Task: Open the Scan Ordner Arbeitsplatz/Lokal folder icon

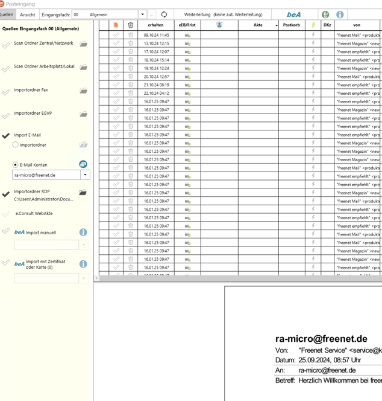Action: (x=83, y=67)
